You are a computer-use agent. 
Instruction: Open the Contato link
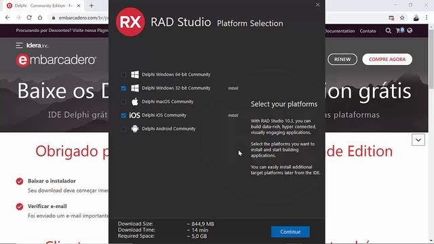(368, 30)
